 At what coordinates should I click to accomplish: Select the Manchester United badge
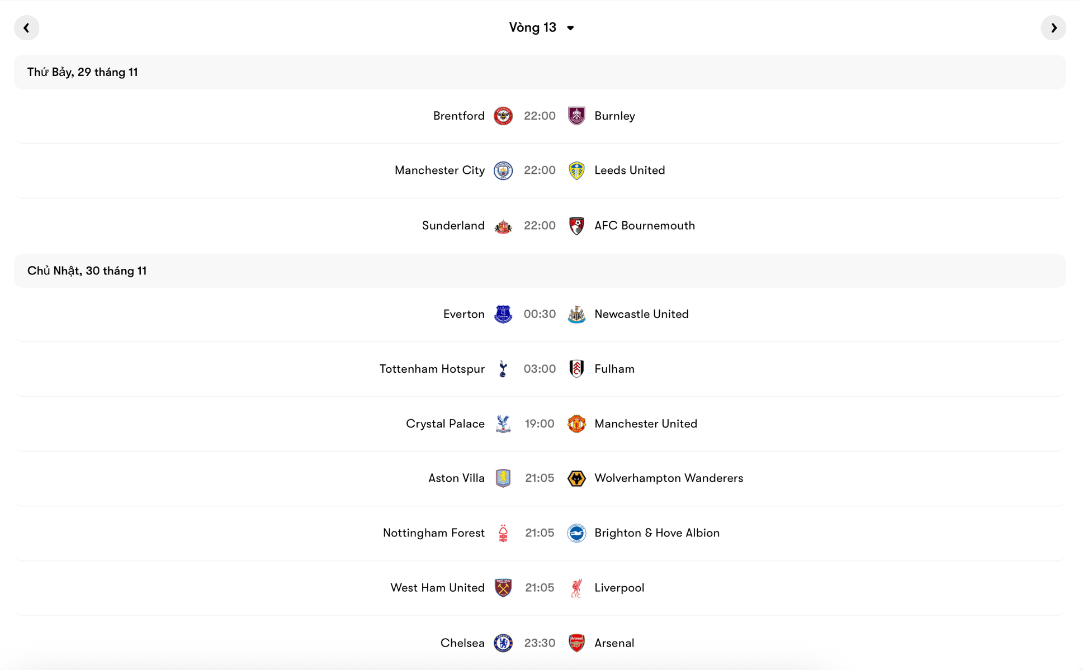click(x=576, y=424)
